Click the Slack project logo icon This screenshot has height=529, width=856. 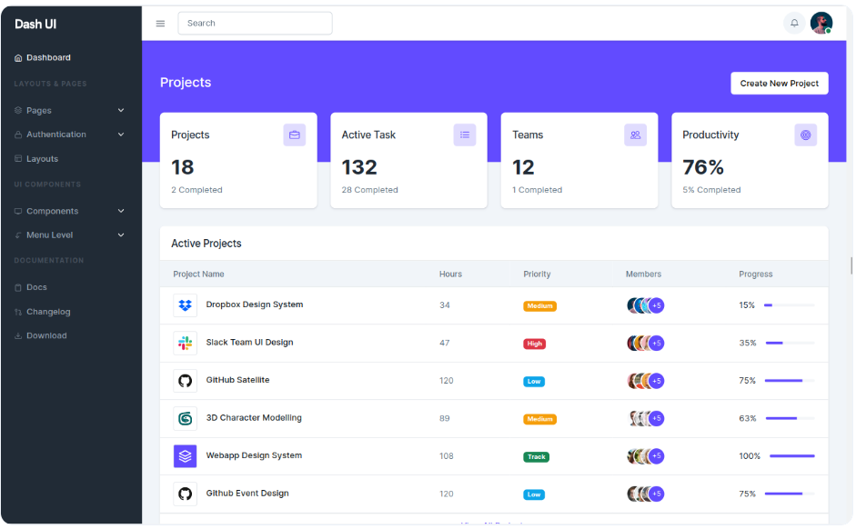click(x=186, y=343)
